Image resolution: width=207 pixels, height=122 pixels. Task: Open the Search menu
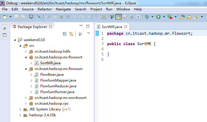(80, 9)
